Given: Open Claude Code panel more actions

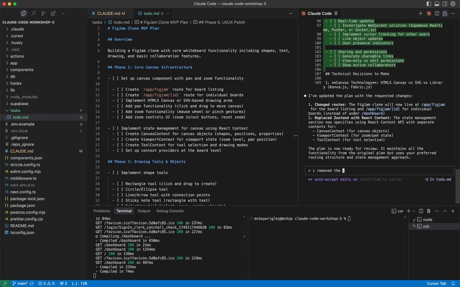Looking at the screenshot, I should click(x=453, y=13).
